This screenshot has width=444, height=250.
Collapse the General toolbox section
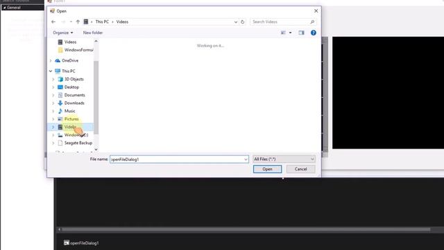click(4, 8)
